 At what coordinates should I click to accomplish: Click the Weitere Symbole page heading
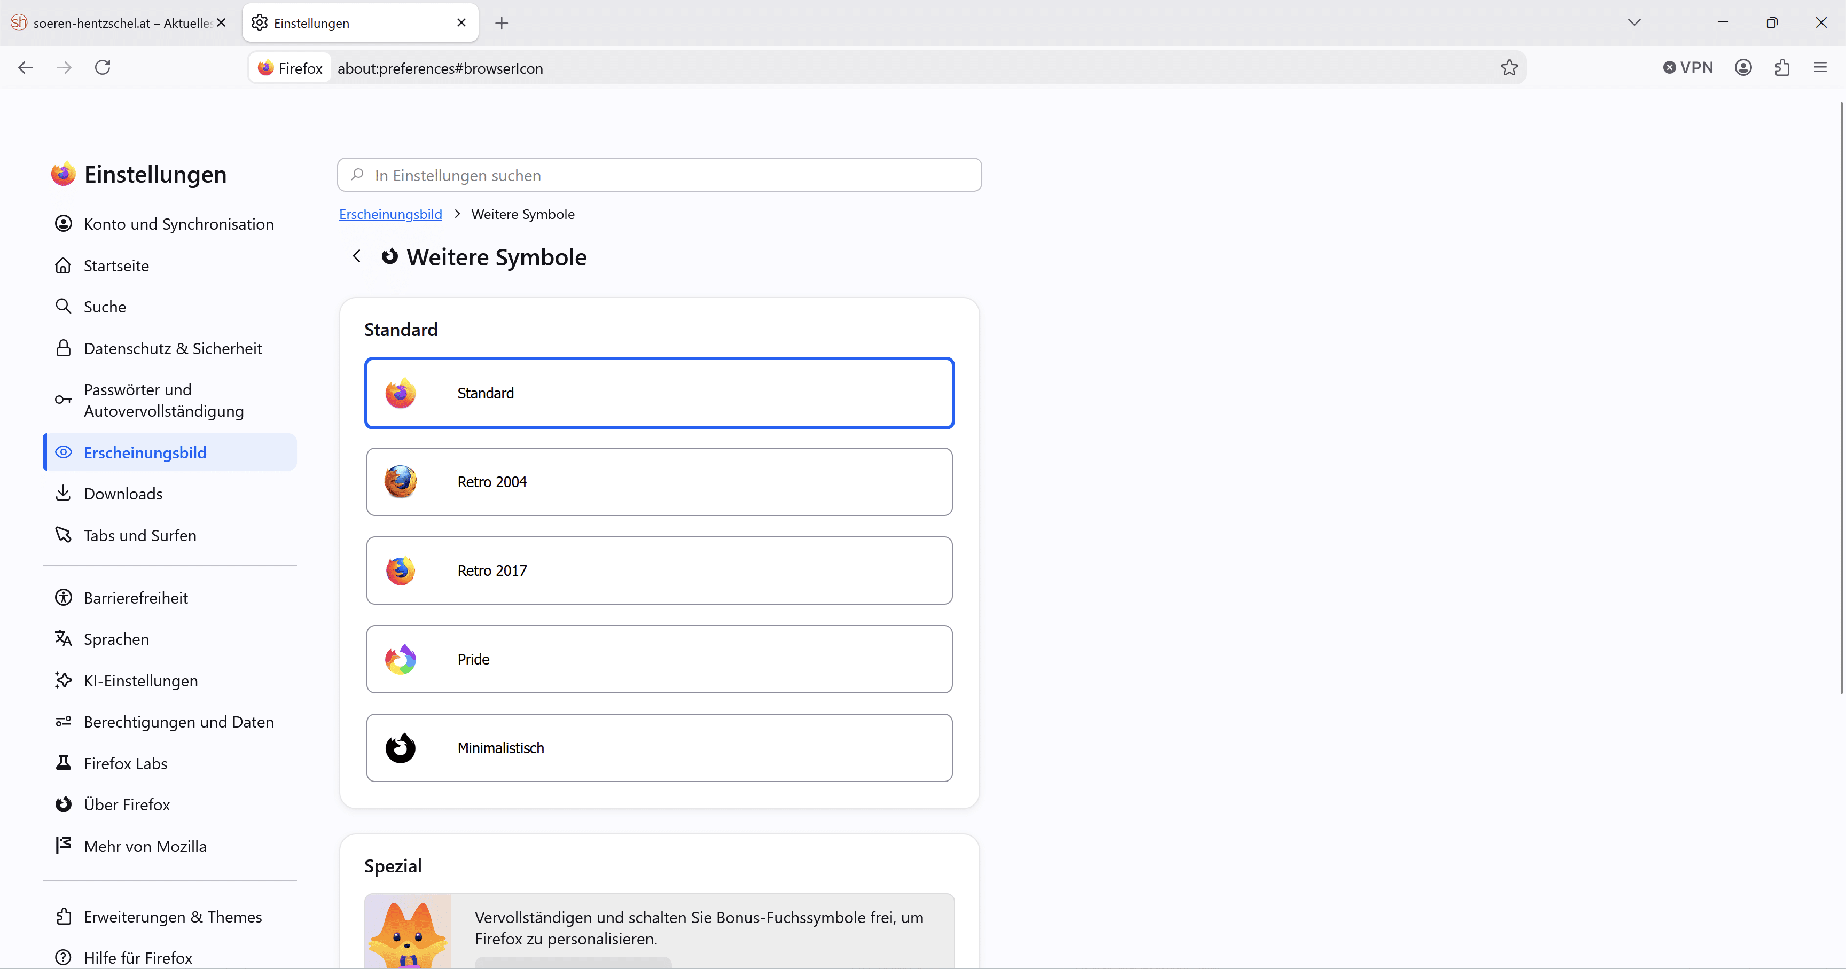point(497,257)
